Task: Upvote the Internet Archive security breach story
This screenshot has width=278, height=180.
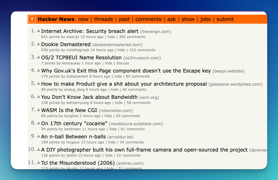Action: point(38,31)
